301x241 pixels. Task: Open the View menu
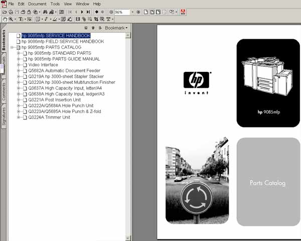[x=68, y=4]
